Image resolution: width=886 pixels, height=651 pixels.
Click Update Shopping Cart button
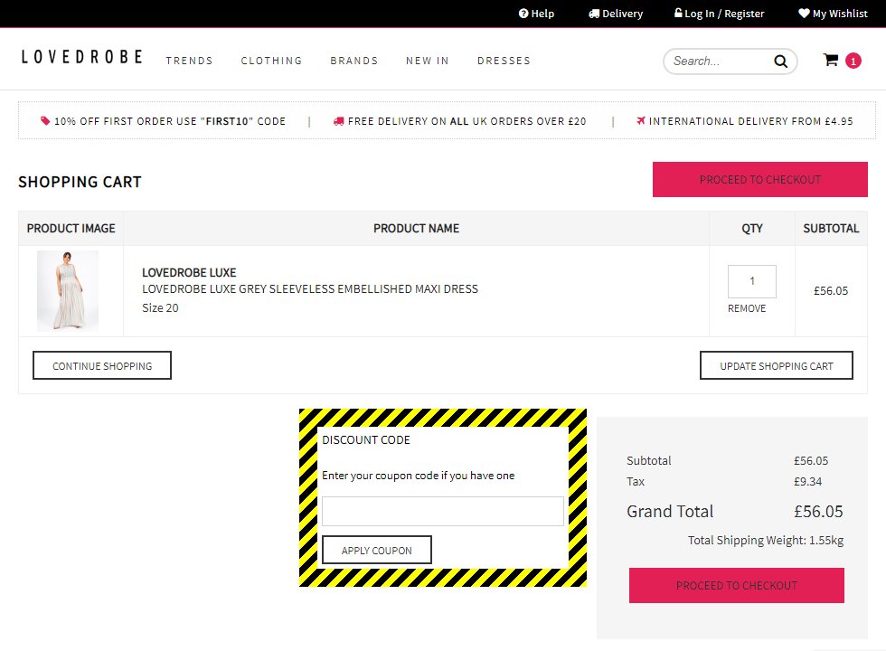[x=777, y=365]
